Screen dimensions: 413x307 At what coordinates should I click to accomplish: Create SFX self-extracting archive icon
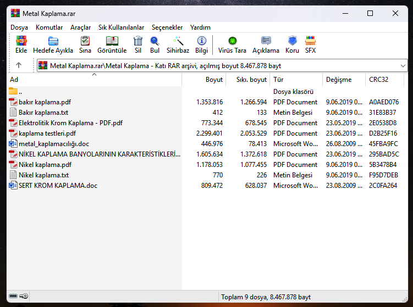pos(310,41)
